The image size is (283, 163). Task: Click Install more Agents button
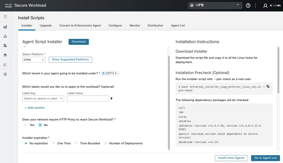(231, 158)
